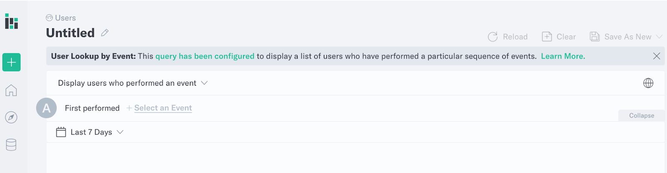Click the Reload button
667x173 pixels.
tap(508, 37)
